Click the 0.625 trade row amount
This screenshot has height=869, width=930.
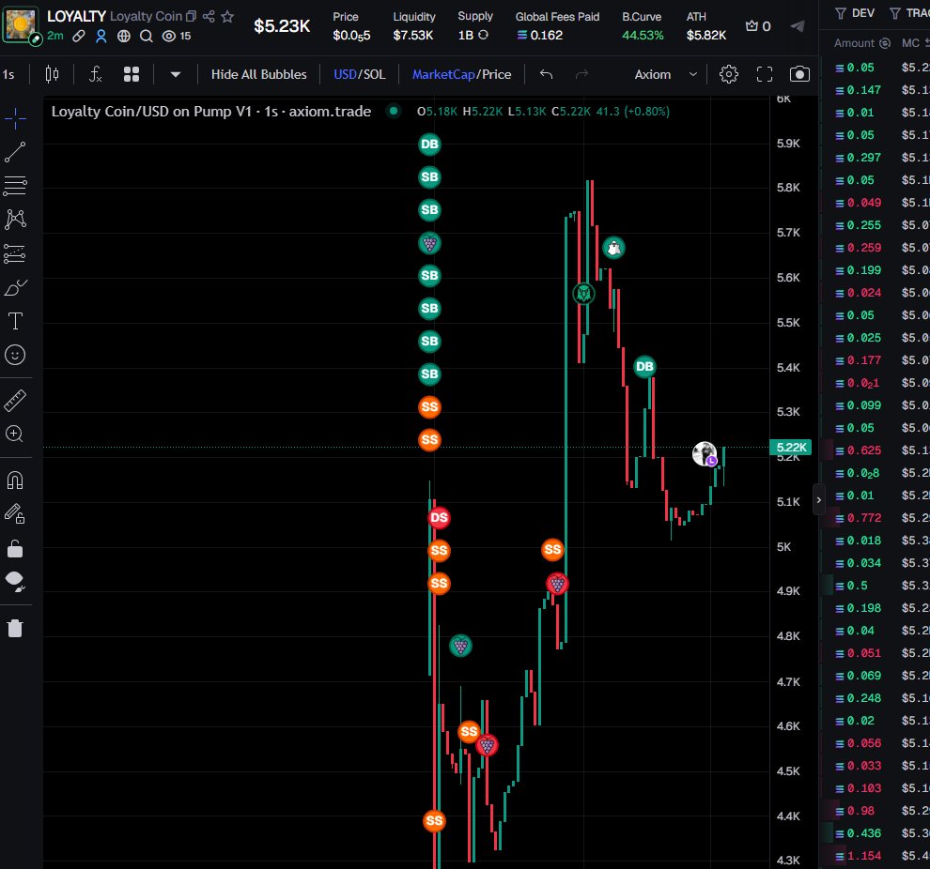point(864,450)
